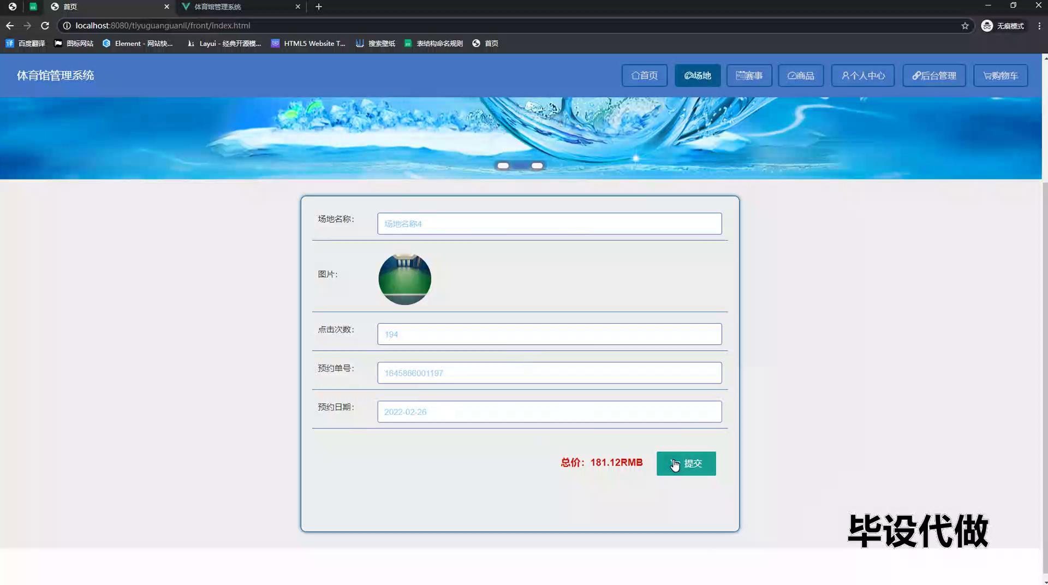Image resolution: width=1048 pixels, height=585 pixels.
Task: Go to 赛事 in the navigation bar
Action: pyautogui.click(x=749, y=75)
